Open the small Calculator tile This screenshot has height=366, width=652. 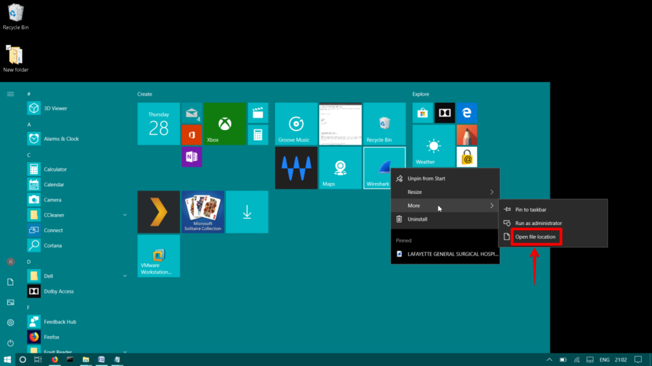(258, 135)
